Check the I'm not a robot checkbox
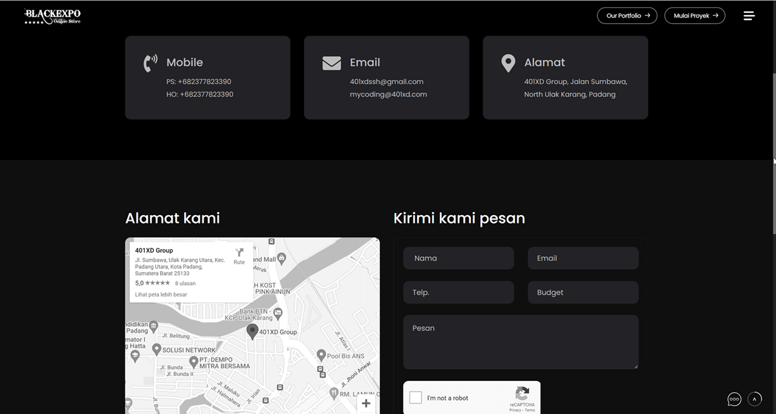Screen dimensions: 776x414 pos(415,398)
